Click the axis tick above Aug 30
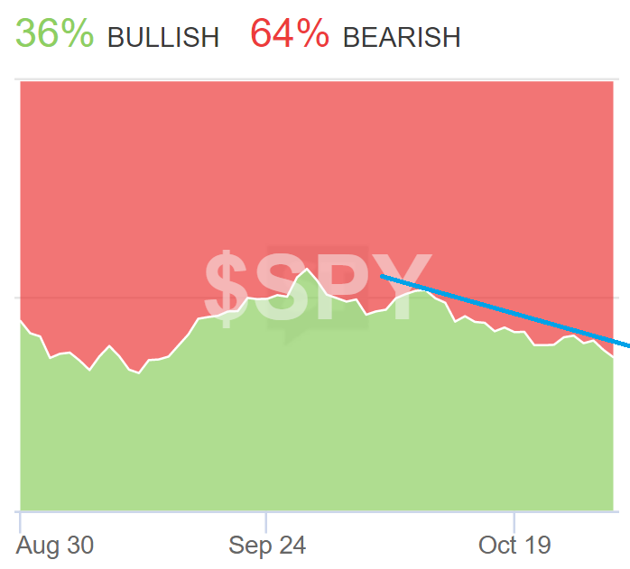Screen dimensions: 630x569 (x=20, y=521)
